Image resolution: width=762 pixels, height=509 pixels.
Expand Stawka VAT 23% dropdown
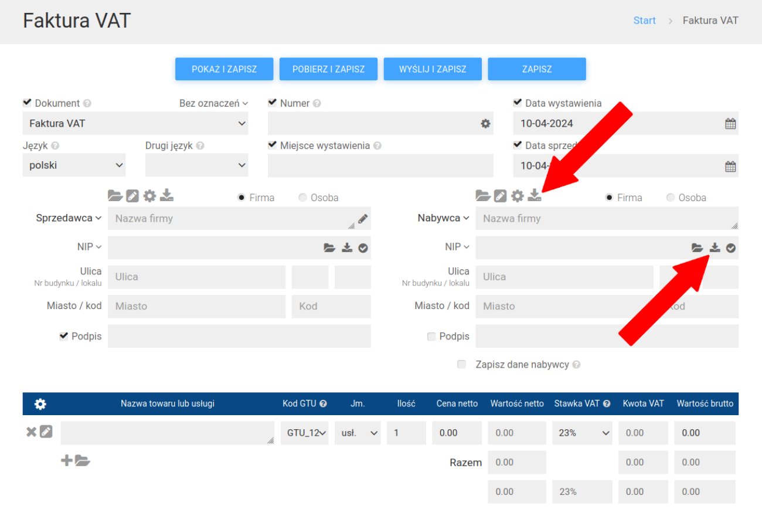(x=581, y=433)
